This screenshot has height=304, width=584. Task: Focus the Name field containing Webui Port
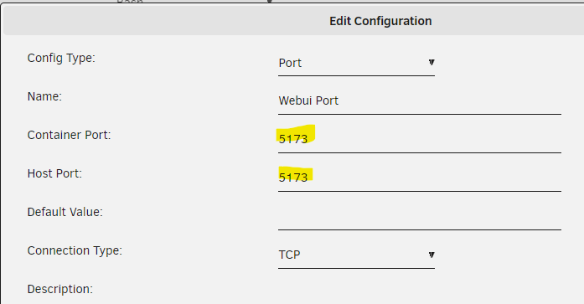pyautogui.click(x=420, y=101)
